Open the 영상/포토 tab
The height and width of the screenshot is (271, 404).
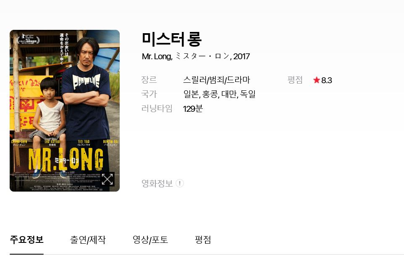pyautogui.click(x=150, y=240)
